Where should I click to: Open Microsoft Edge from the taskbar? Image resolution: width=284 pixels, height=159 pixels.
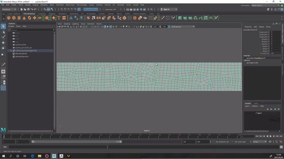click(32, 156)
